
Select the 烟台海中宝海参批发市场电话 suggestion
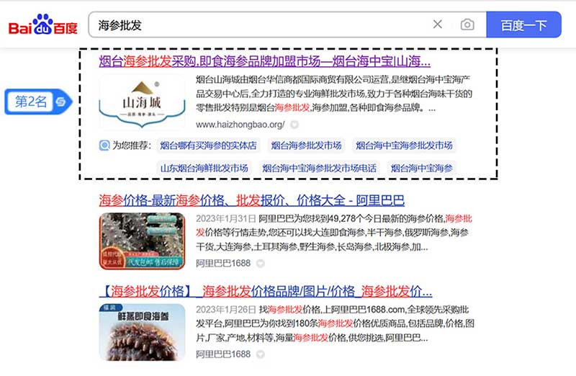pos(319,168)
